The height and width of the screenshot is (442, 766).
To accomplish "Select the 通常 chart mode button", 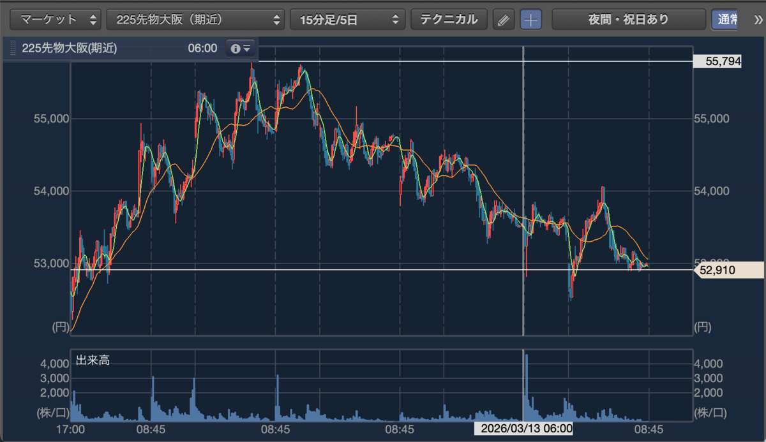I will click(x=726, y=19).
